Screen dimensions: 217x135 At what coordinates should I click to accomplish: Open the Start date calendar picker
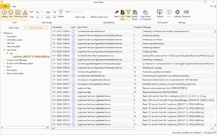[x=55, y=12]
